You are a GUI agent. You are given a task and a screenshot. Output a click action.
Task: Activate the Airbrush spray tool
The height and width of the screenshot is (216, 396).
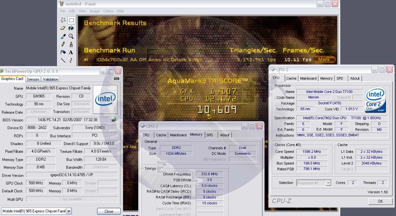pyautogui.click(x=63, y=52)
